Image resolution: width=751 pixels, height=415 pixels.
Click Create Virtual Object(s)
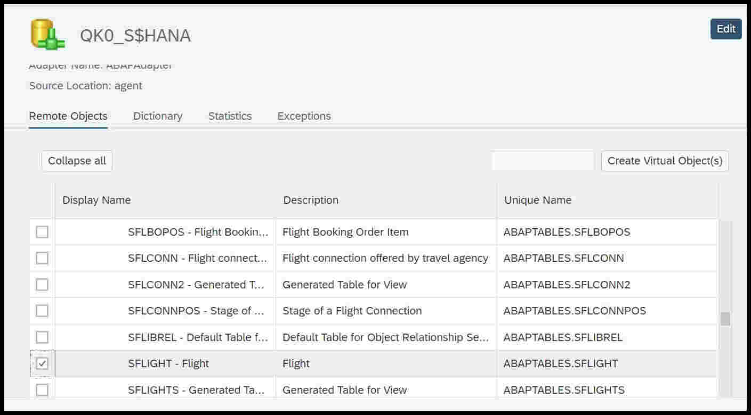click(664, 160)
